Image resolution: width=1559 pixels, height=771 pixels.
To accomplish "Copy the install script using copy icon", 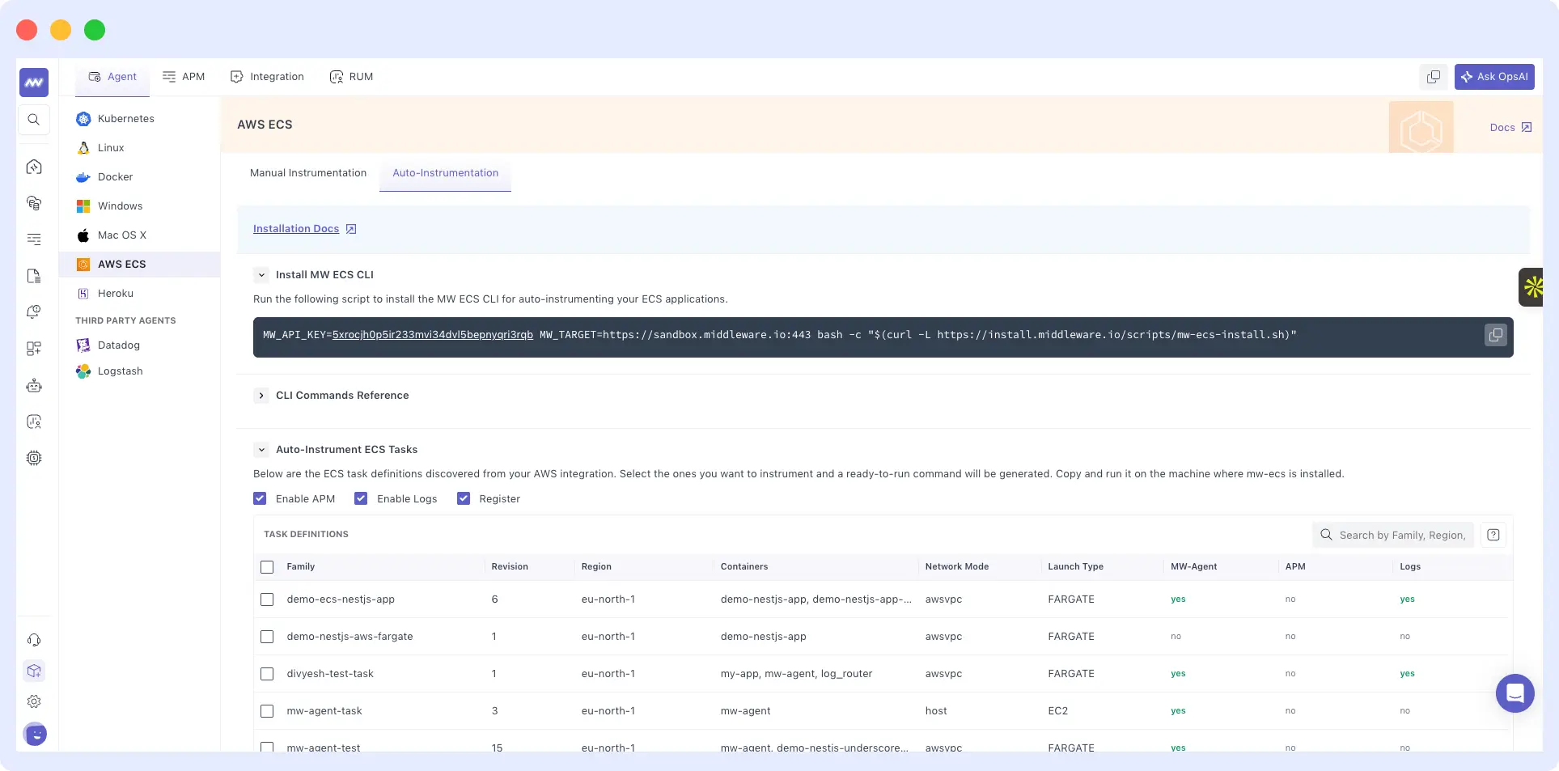I will click(1496, 335).
